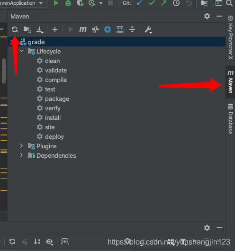The image size is (235, 251).
Task: Open Profiler run dropdown arrow
Action: pyautogui.click(x=101, y=3)
